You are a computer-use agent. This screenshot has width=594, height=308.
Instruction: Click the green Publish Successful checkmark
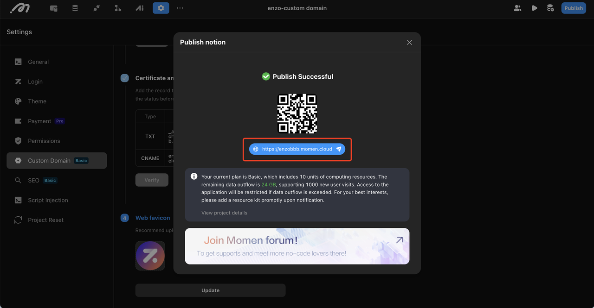click(x=266, y=76)
